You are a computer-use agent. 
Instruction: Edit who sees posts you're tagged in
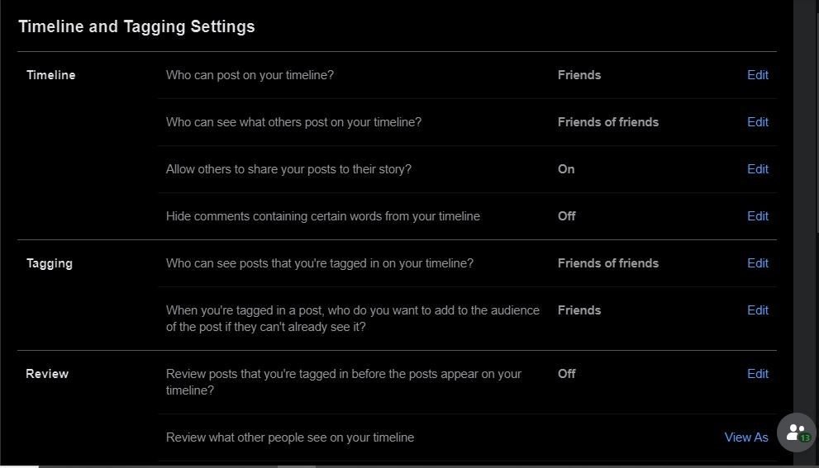click(757, 263)
